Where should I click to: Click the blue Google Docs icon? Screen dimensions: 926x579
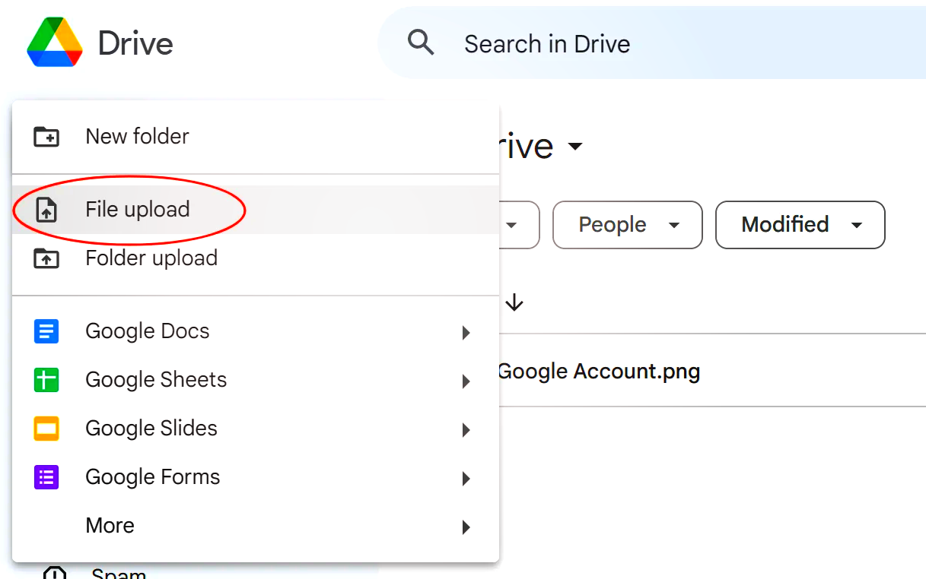point(46,331)
